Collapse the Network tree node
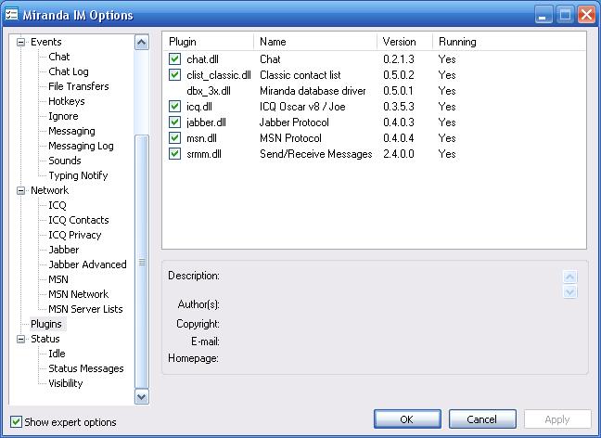This screenshot has height=438, width=601. tap(21, 190)
